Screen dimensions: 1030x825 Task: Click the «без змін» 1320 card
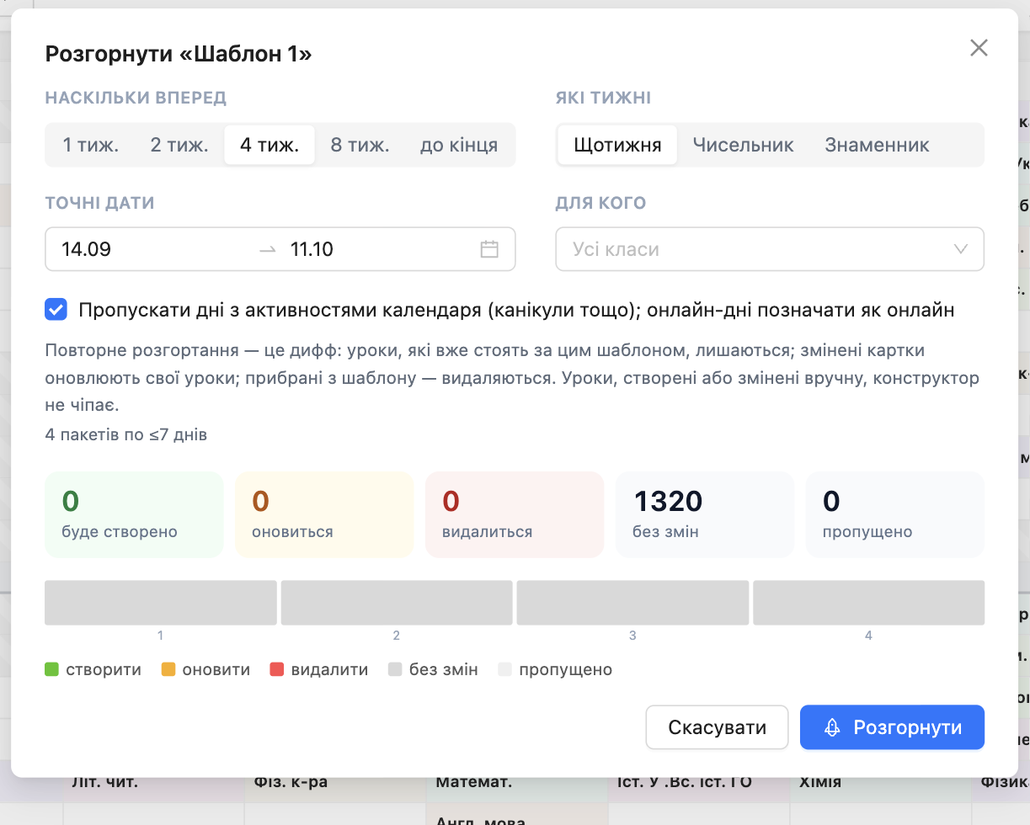(705, 514)
